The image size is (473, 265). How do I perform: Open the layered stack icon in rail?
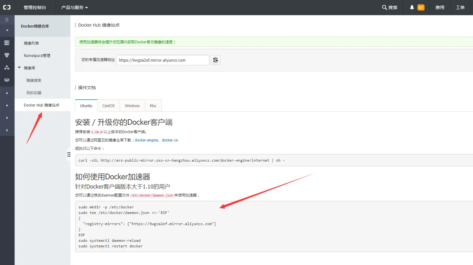pos(7,80)
